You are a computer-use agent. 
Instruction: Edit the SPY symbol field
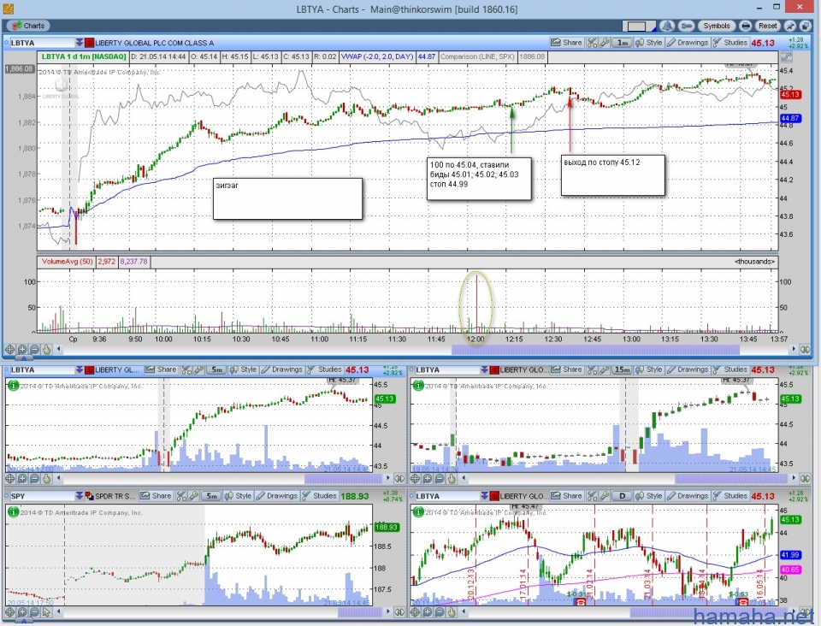tap(42, 496)
